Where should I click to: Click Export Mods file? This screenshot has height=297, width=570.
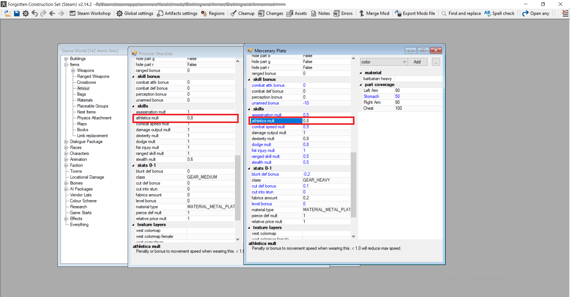(x=415, y=13)
